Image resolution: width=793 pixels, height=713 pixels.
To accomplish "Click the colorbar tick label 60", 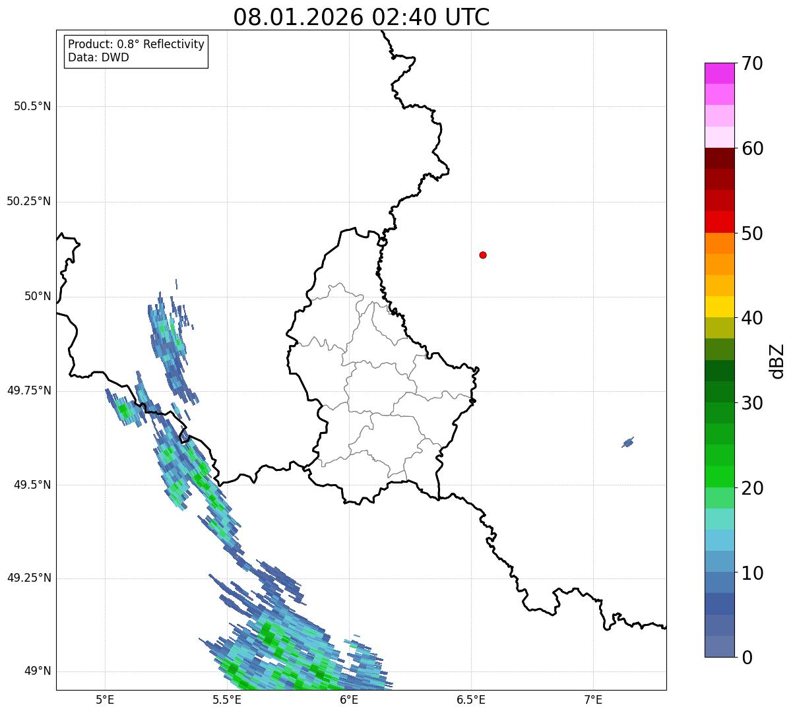I will [752, 148].
